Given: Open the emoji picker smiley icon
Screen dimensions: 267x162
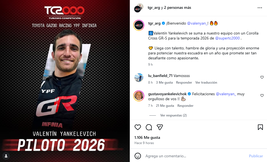Looking at the screenshot, I should coord(137,156).
